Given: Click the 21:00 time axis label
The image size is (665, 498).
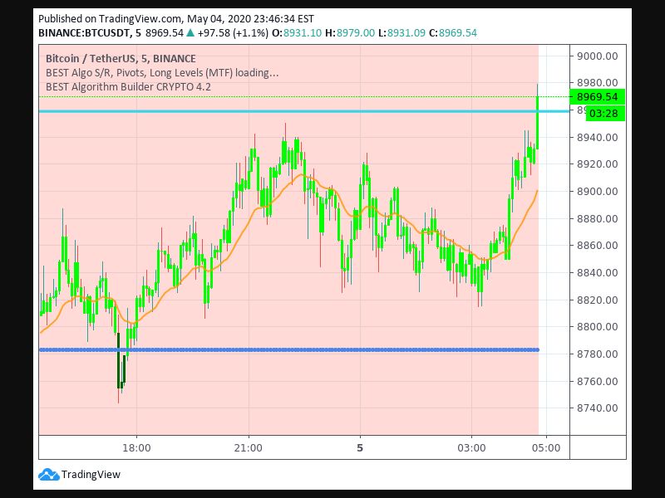Looking at the screenshot, I should [248, 447].
